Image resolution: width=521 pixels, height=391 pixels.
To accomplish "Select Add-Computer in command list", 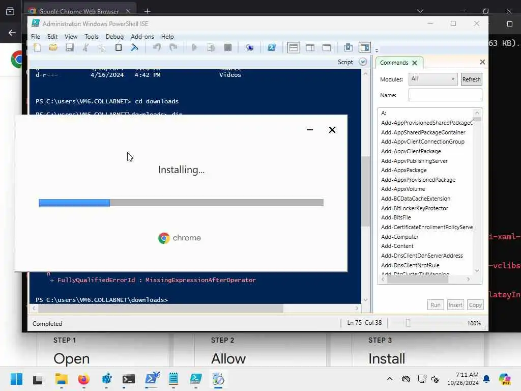I will pos(400,237).
